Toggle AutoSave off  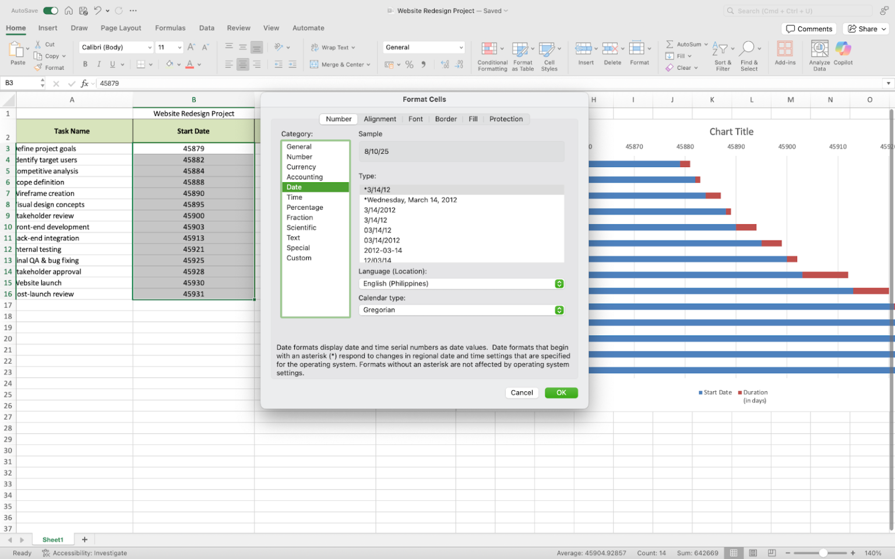pyautogui.click(x=50, y=10)
